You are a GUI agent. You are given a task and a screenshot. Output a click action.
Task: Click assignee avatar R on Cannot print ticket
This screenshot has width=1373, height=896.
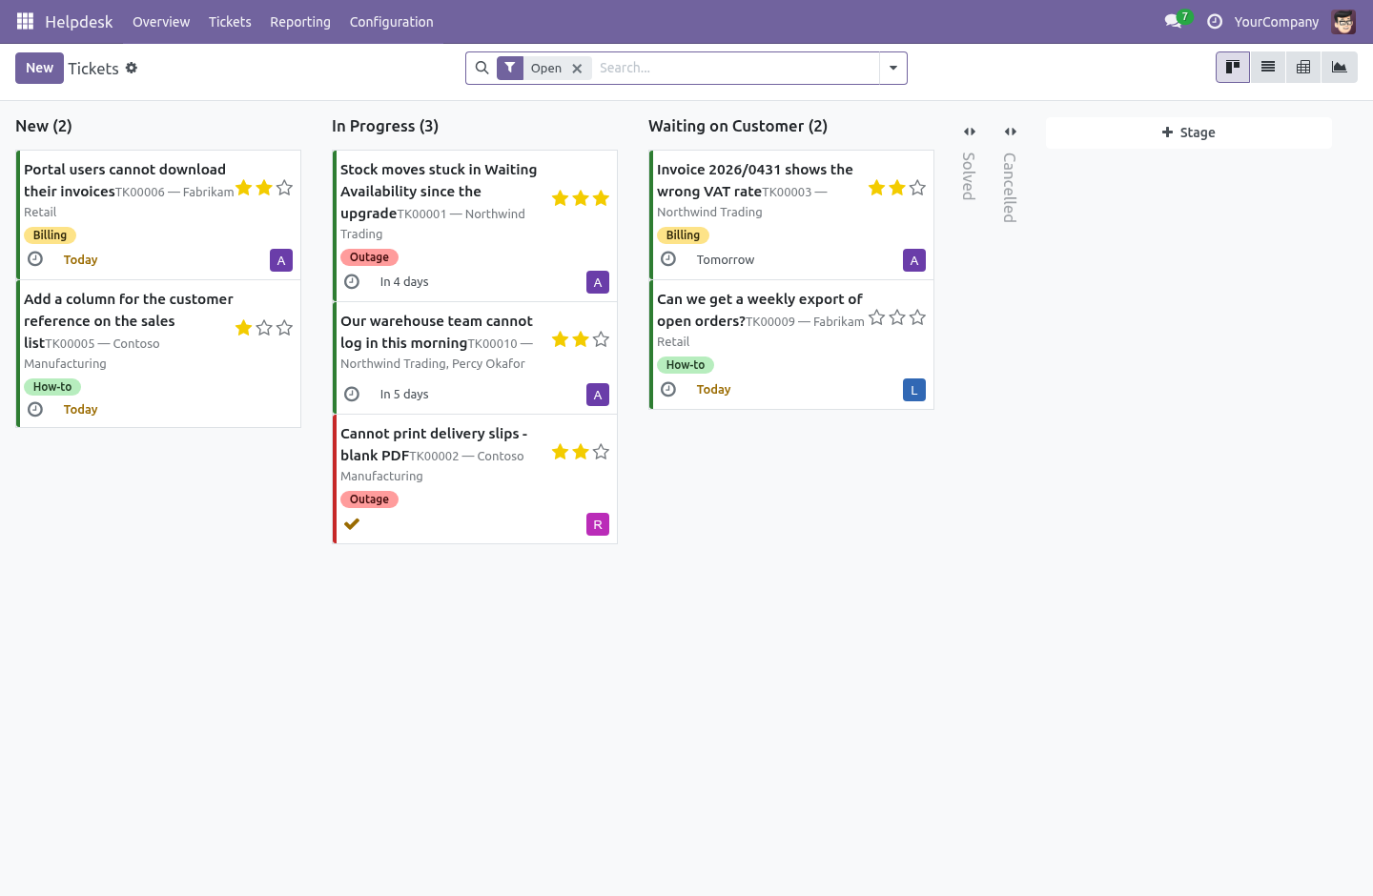pos(598,524)
